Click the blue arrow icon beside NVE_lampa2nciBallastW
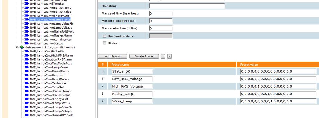 pos(26,51)
